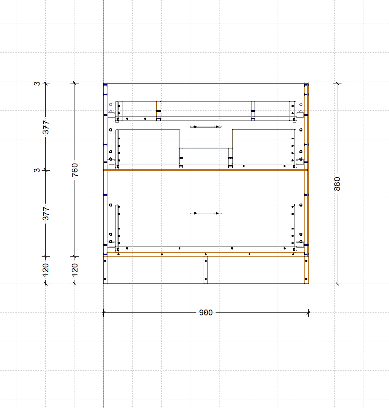
Task: Click the upper drawer handle
Action: (204, 126)
